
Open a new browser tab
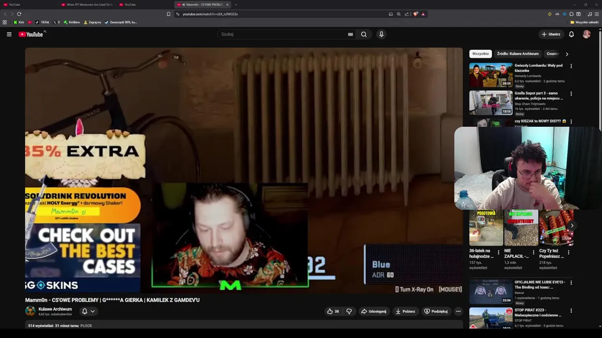236,5
